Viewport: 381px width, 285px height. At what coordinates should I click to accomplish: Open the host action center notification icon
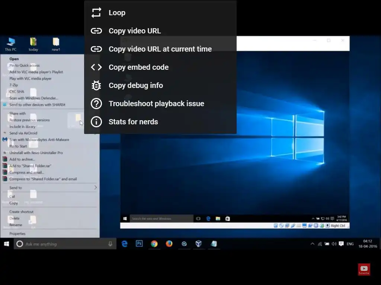coord(341,244)
